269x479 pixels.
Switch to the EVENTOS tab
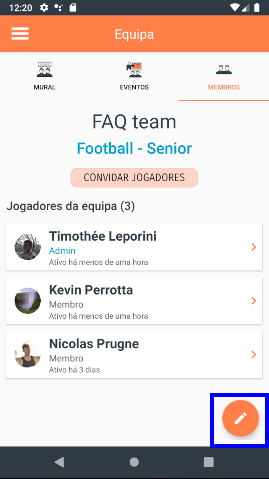[x=134, y=87]
